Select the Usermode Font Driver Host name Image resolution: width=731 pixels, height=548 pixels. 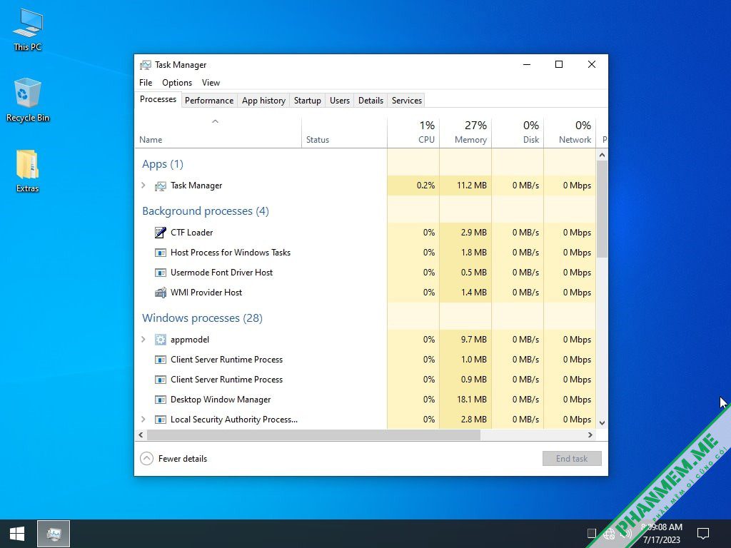tap(221, 273)
